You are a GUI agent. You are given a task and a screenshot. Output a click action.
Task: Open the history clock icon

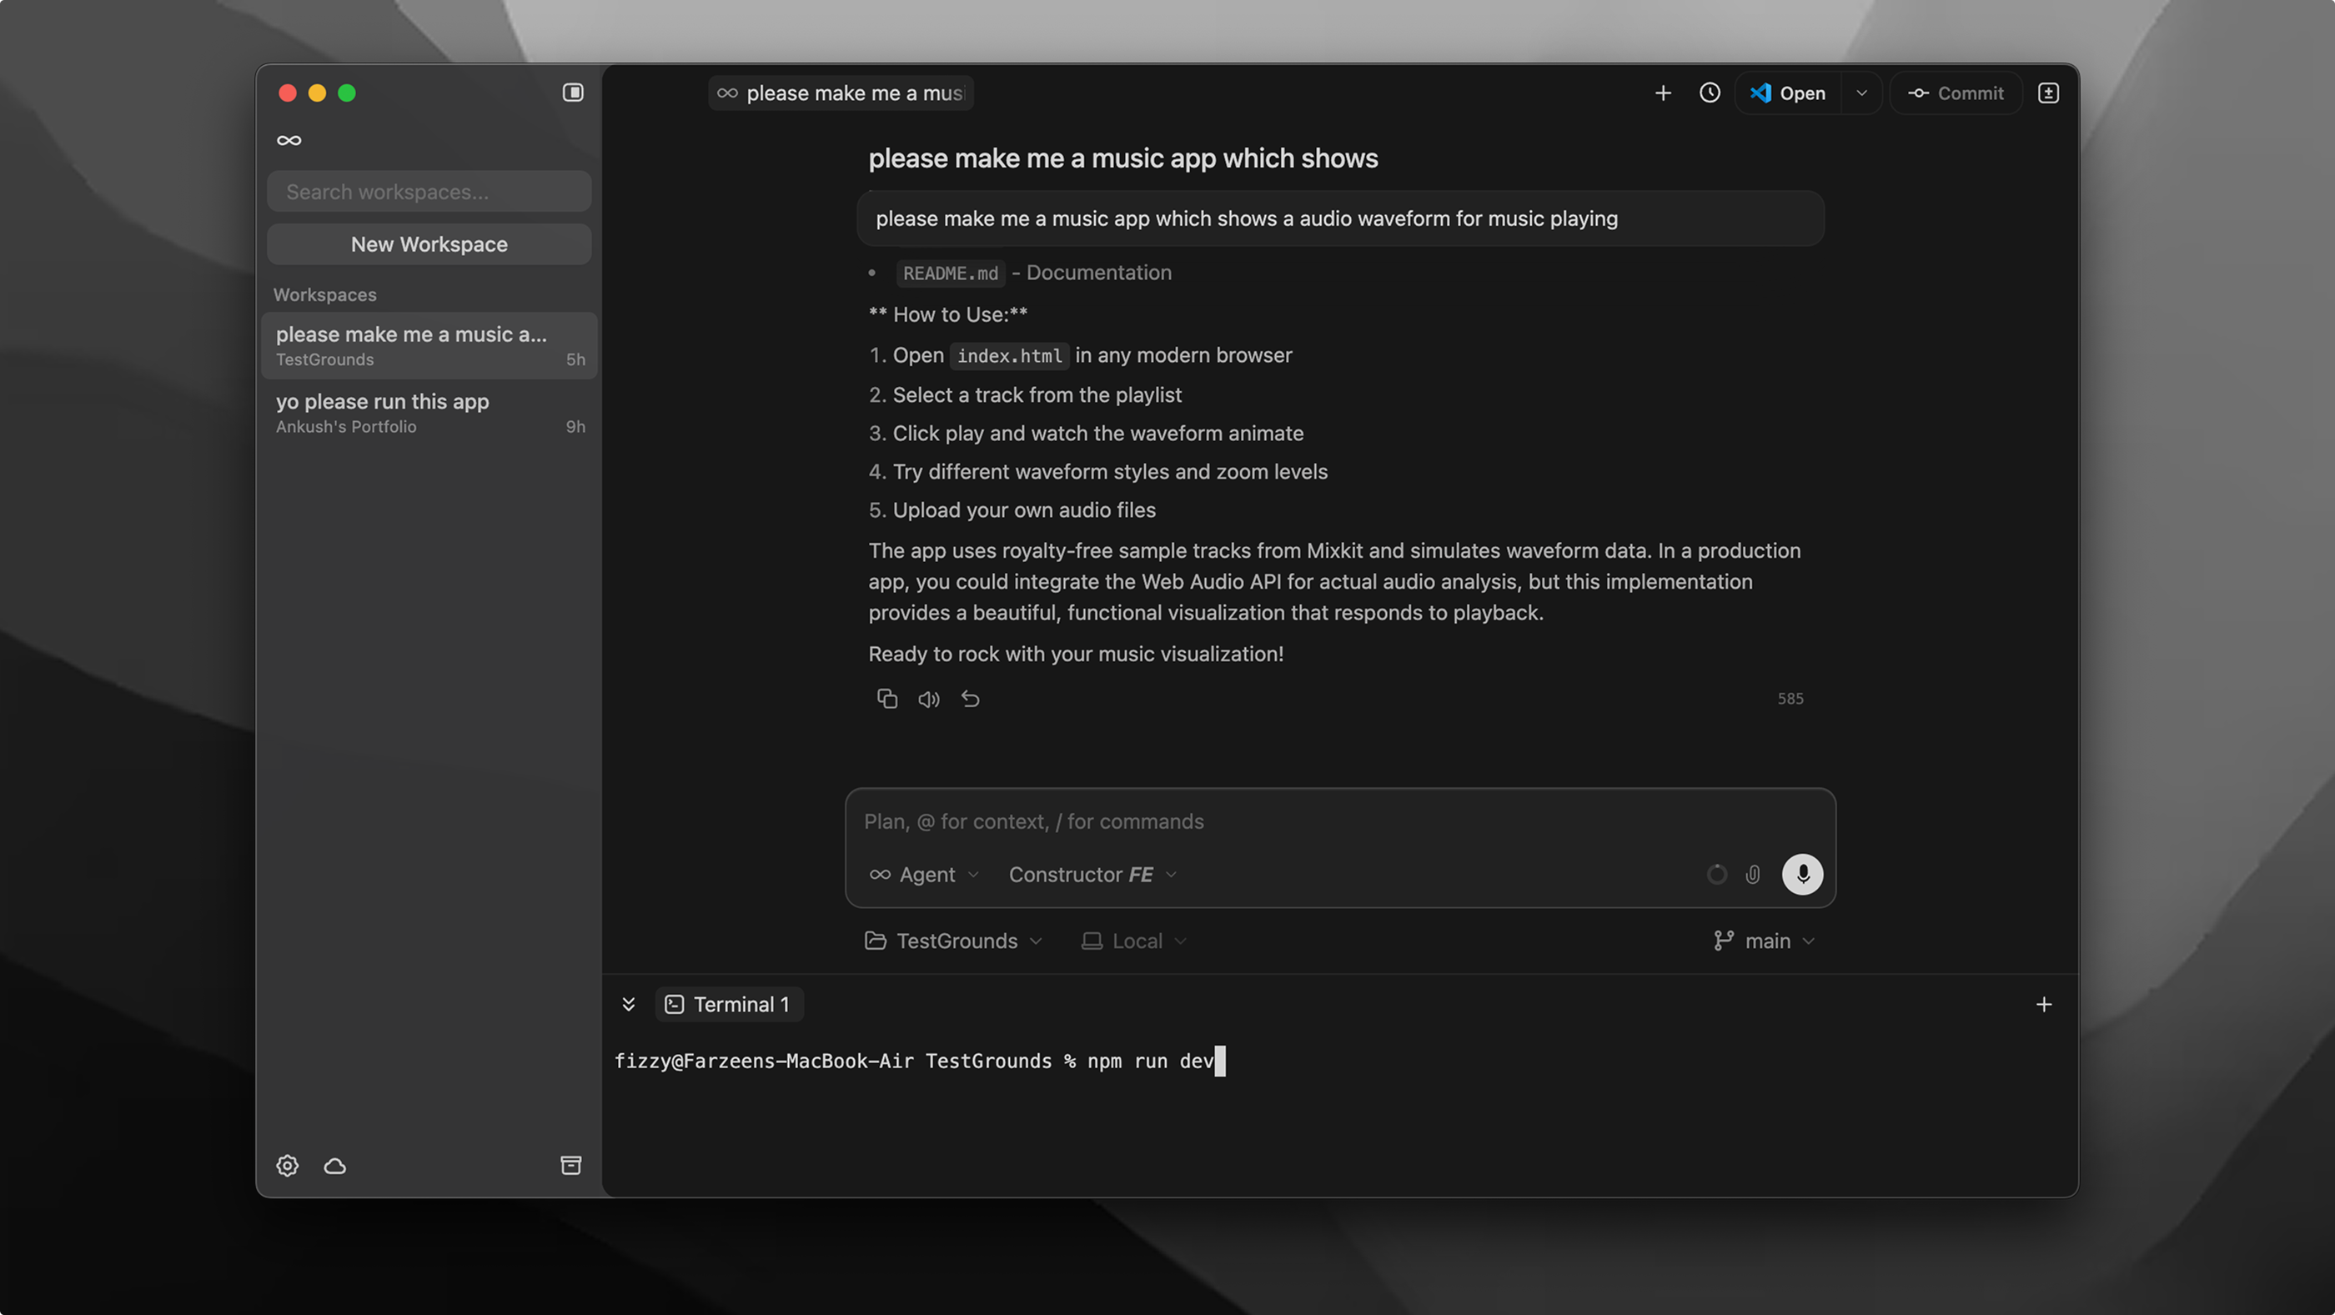(x=1710, y=93)
